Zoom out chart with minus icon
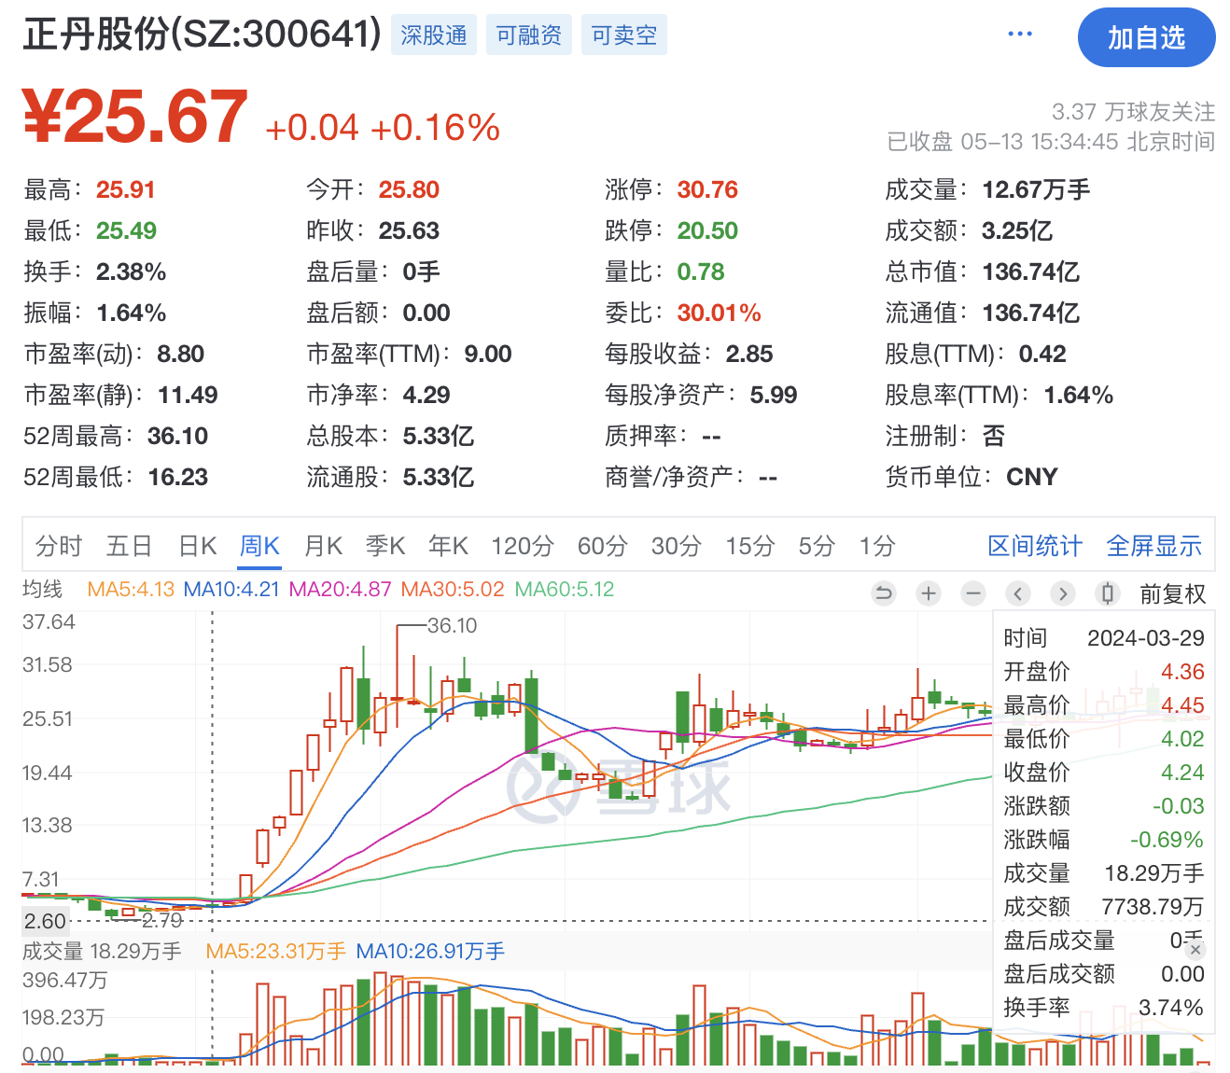 click(972, 593)
